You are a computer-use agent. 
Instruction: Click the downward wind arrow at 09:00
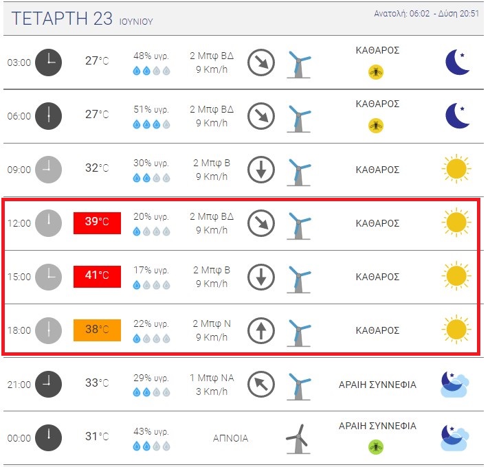point(261,170)
